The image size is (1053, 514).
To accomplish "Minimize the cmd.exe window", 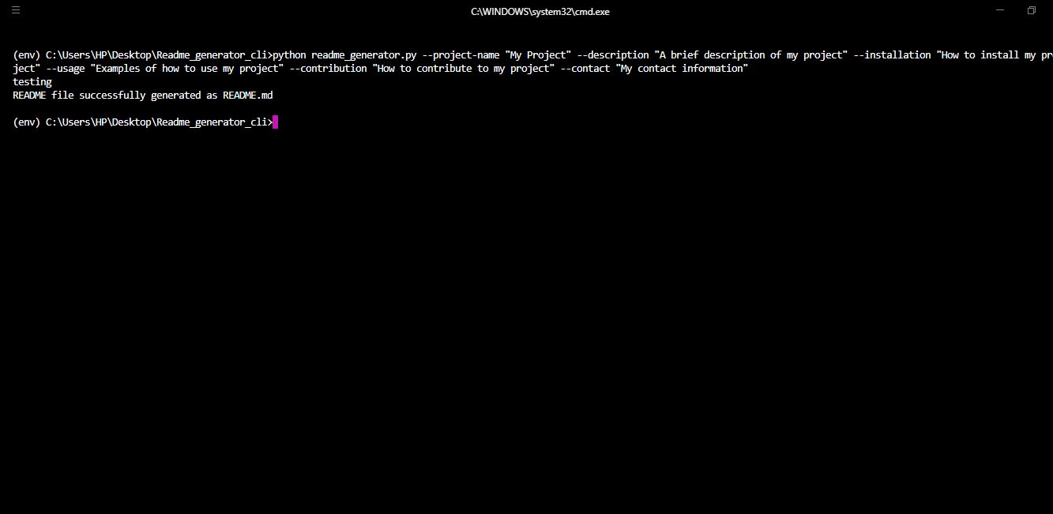I will coord(1000,10).
